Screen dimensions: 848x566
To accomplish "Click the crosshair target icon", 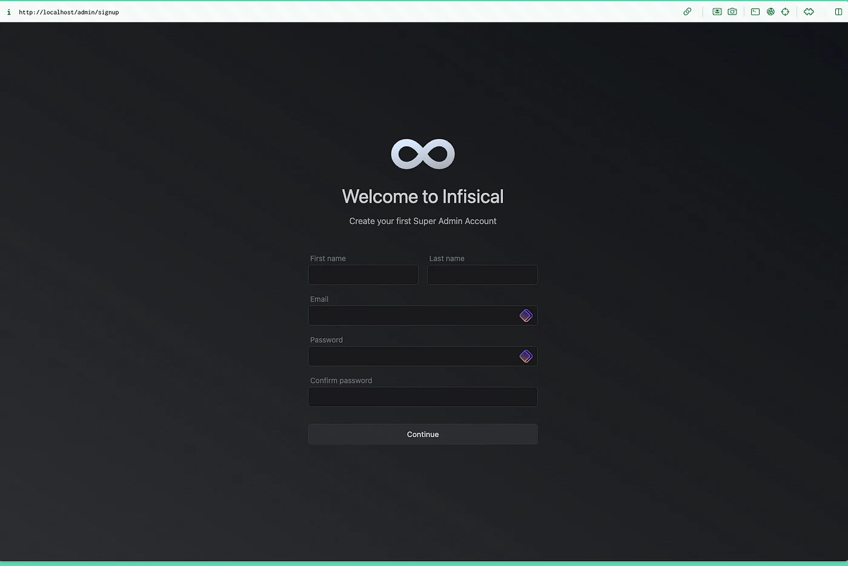I will (x=785, y=11).
